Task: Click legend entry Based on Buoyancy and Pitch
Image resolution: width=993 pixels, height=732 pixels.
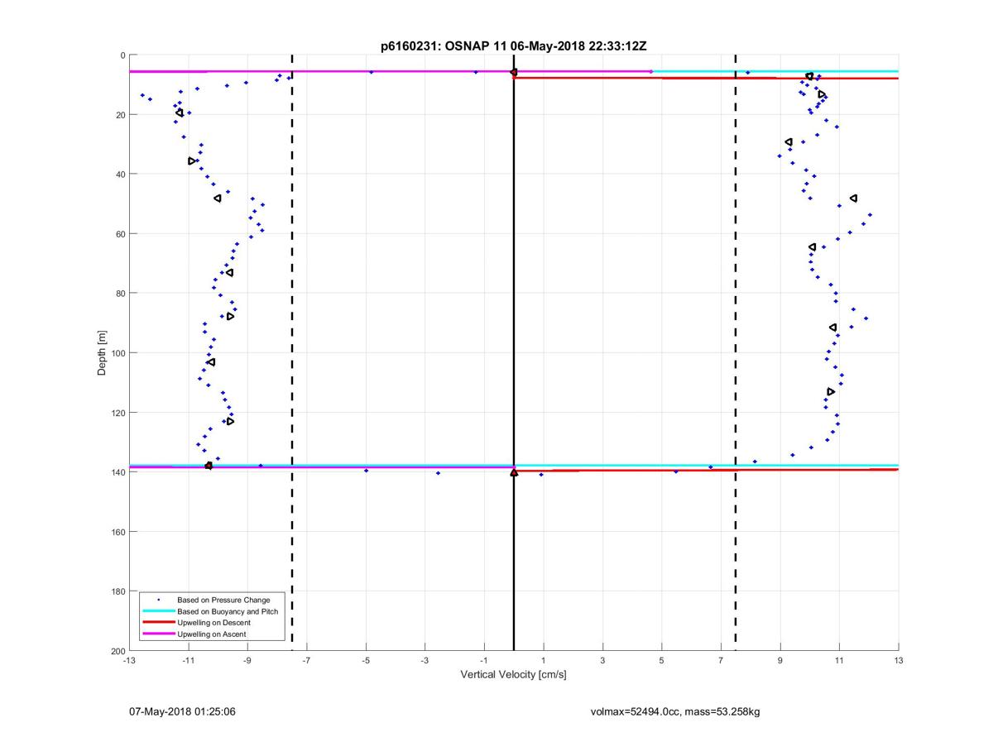Action: tap(228, 611)
